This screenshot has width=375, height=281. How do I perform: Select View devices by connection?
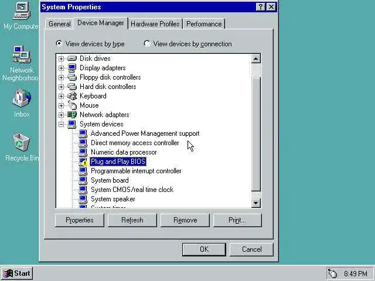click(x=187, y=44)
